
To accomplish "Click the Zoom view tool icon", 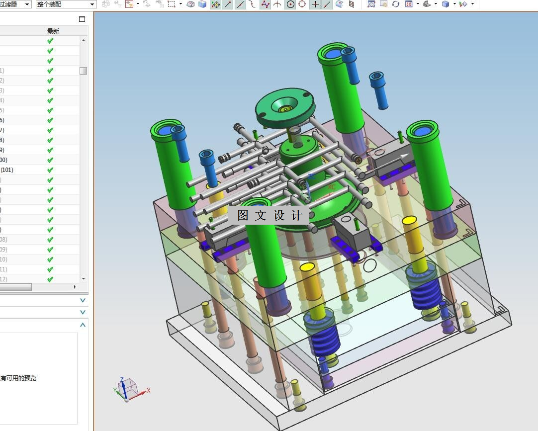I will coord(371,4).
